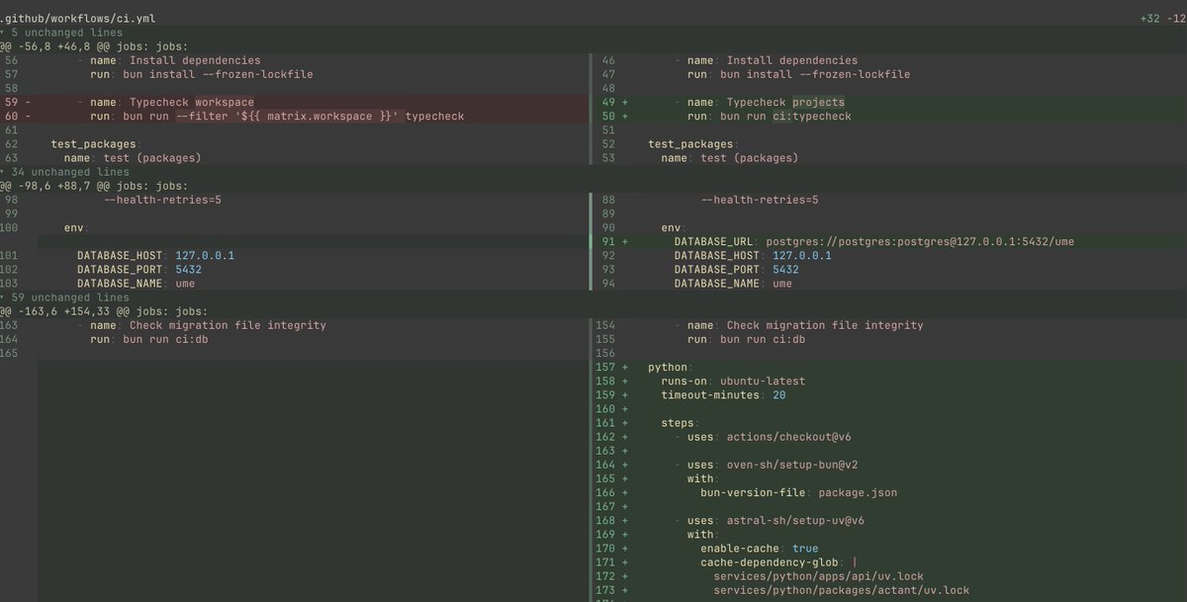Image resolution: width=1187 pixels, height=602 pixels.
Task: Click "test_packages:" on right line 52
Action: 693,144
